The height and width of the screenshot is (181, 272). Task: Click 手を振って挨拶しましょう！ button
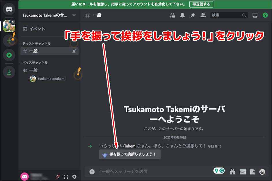pyautogui.click(x=130, y=154)
